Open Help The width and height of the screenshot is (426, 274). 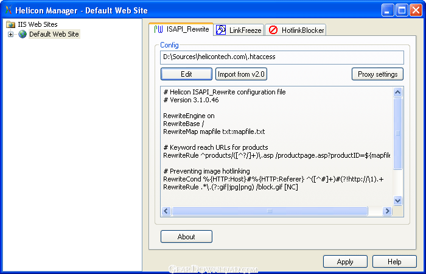click(394, 262)
